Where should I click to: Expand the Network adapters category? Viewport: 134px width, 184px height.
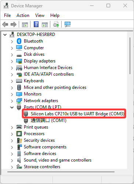point(12,101)
